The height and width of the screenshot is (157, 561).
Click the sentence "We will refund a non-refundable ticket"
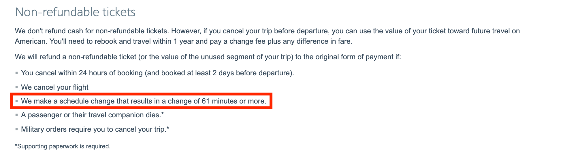click(x=208, y=57)
